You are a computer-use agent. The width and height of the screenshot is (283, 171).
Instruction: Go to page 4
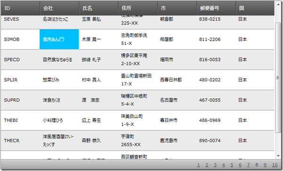(x=224, y=165)
